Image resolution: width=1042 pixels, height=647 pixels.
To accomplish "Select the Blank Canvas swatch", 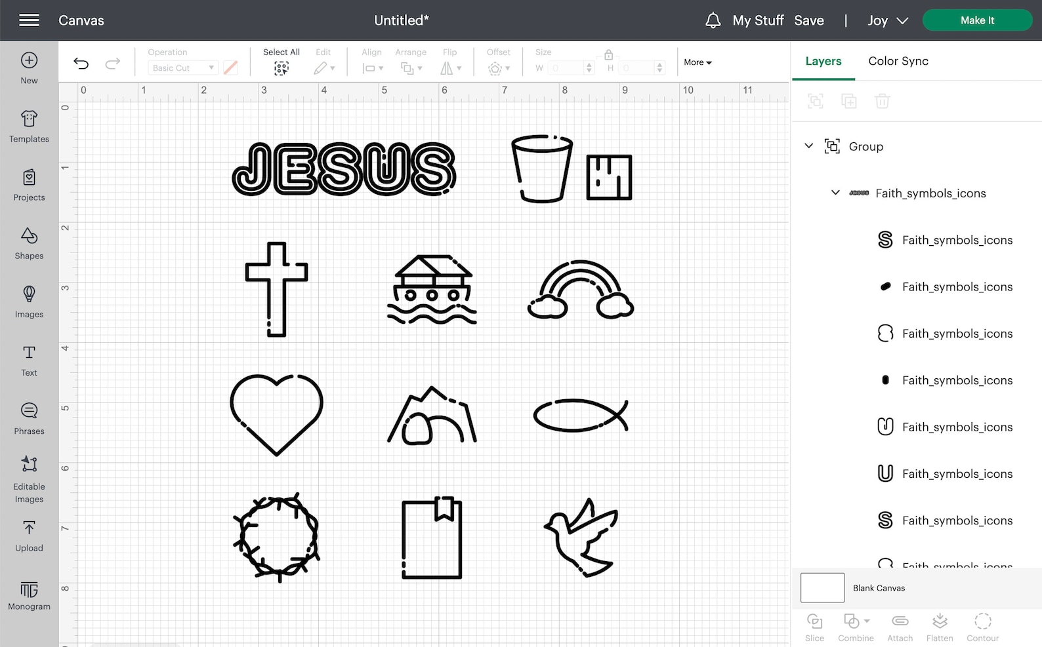I will click(822, 587).
